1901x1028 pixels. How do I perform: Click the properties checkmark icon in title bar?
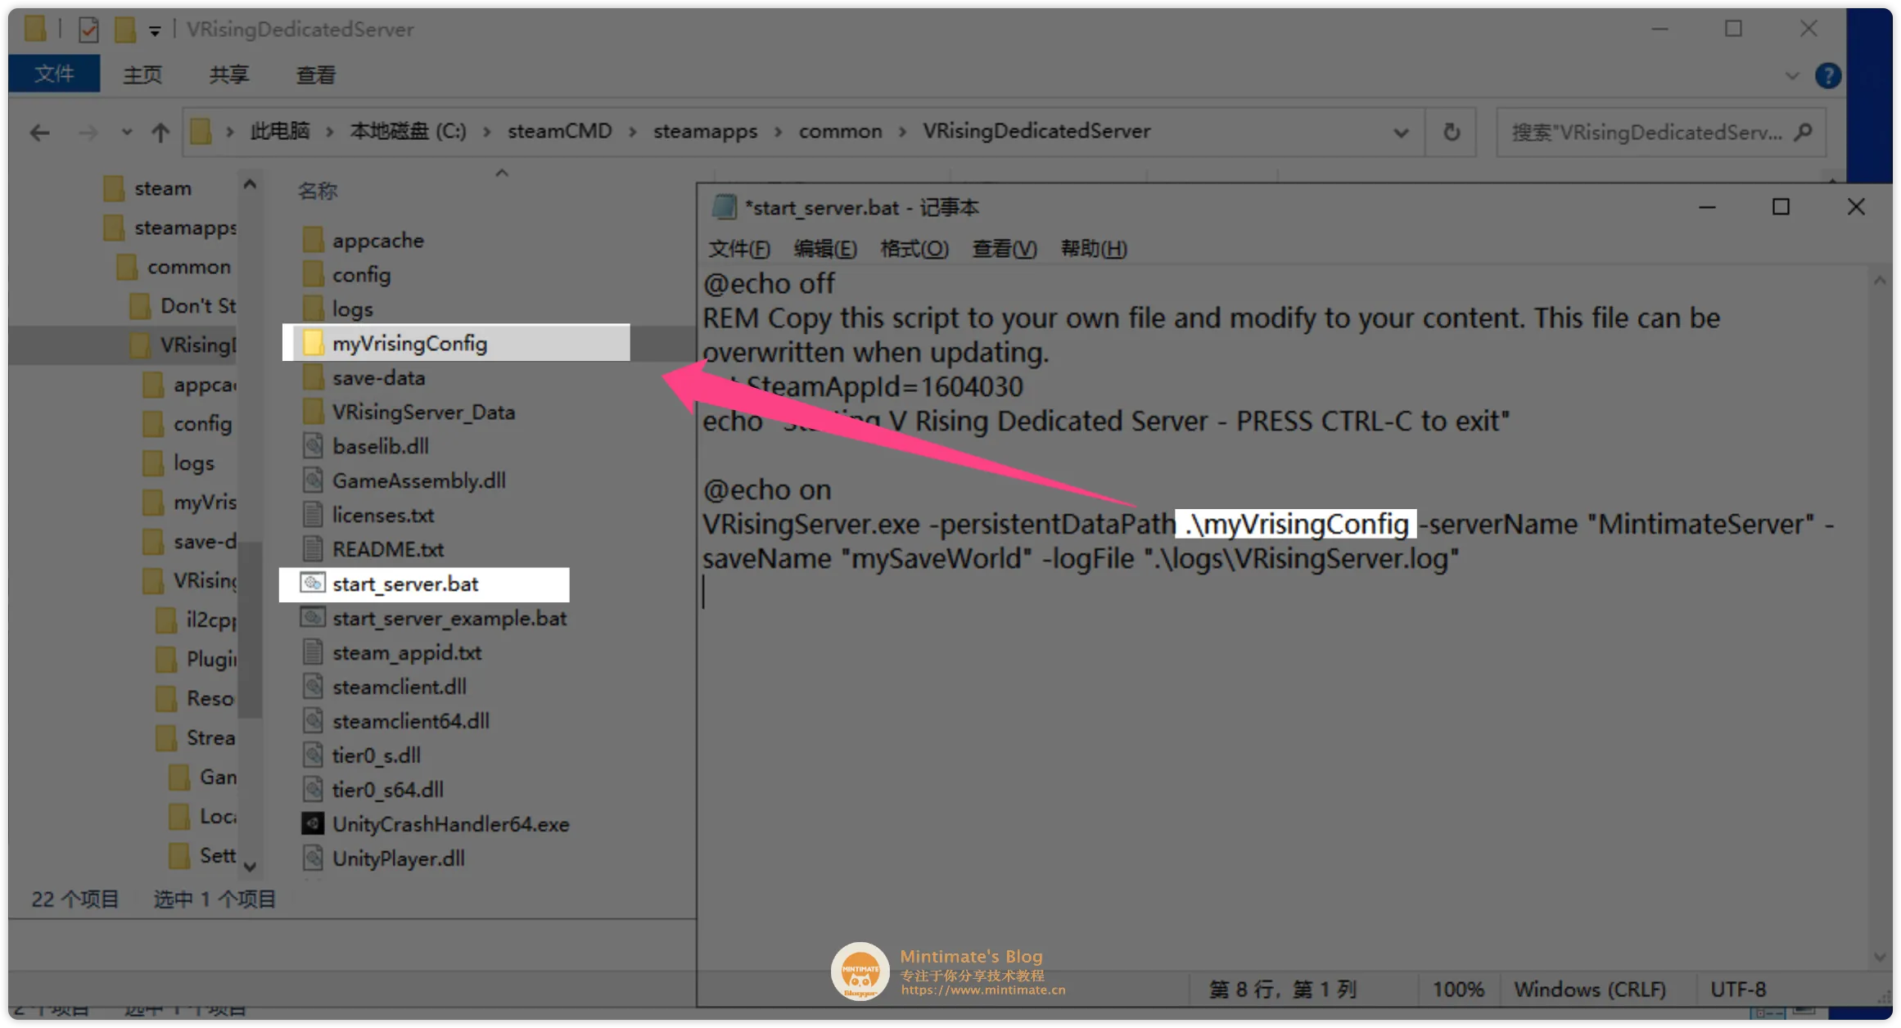pyautogui.click(x=88, y=30)
